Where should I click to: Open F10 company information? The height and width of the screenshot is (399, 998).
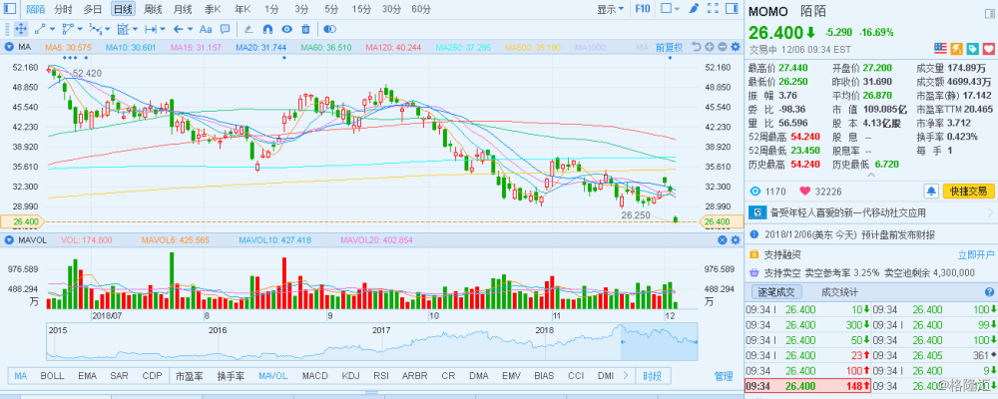tap(643, 9)
